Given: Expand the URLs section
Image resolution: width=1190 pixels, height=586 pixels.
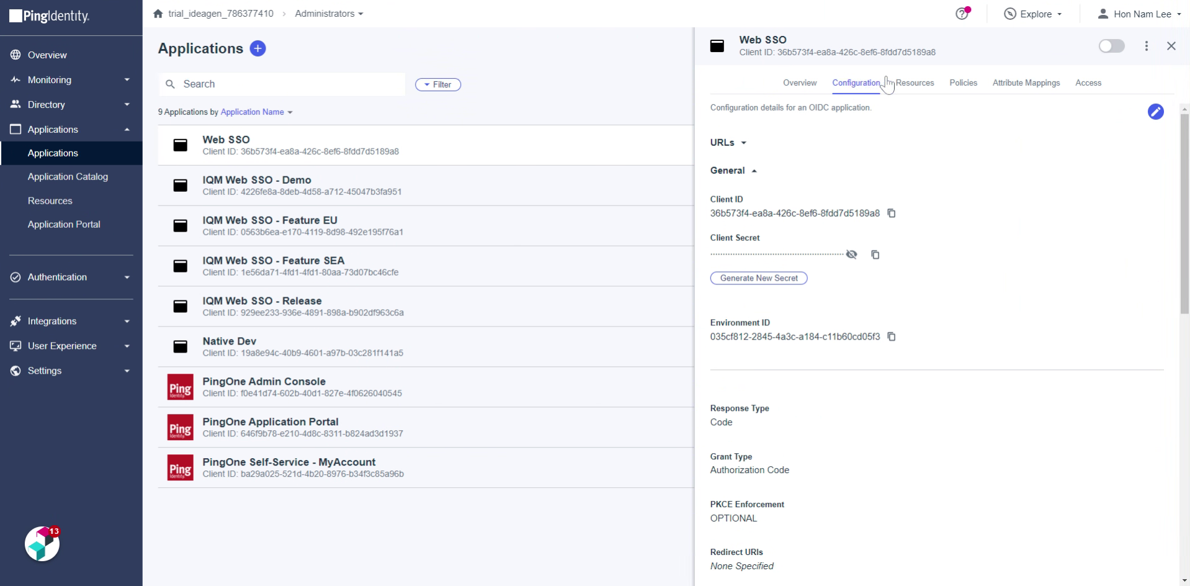Looking at the screenshot, I should pos(728,142).
